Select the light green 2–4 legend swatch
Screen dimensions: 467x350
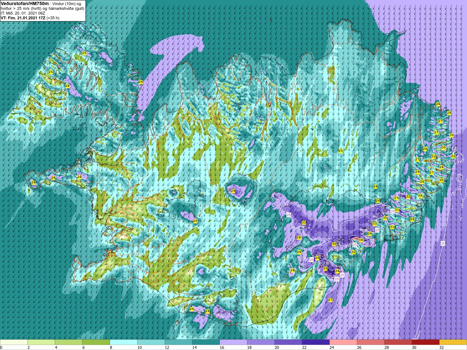click(x=41, y=342)
